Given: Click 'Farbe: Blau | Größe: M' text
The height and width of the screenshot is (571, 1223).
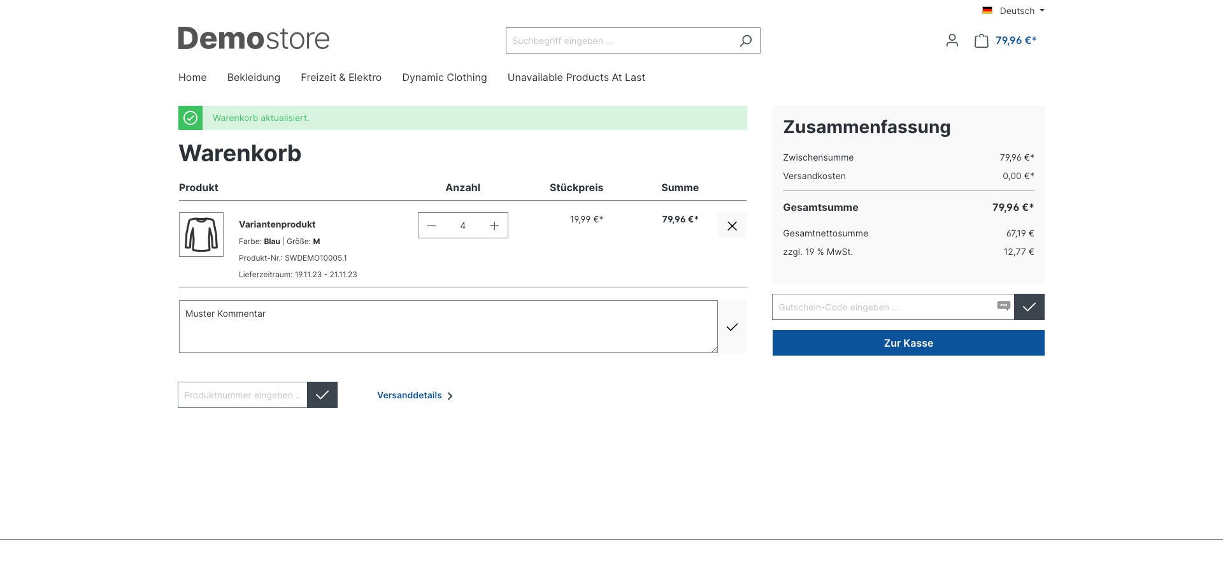Looking at the screenshot, I should (280, 242).
